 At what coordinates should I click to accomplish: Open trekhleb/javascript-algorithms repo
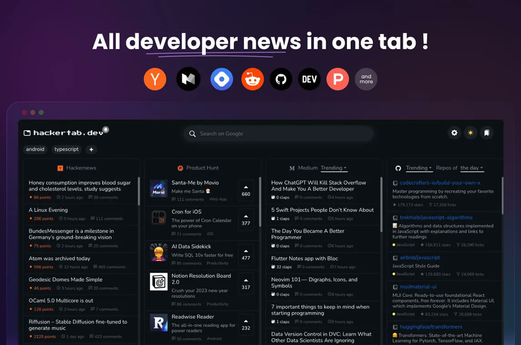[x=436, y=218]
